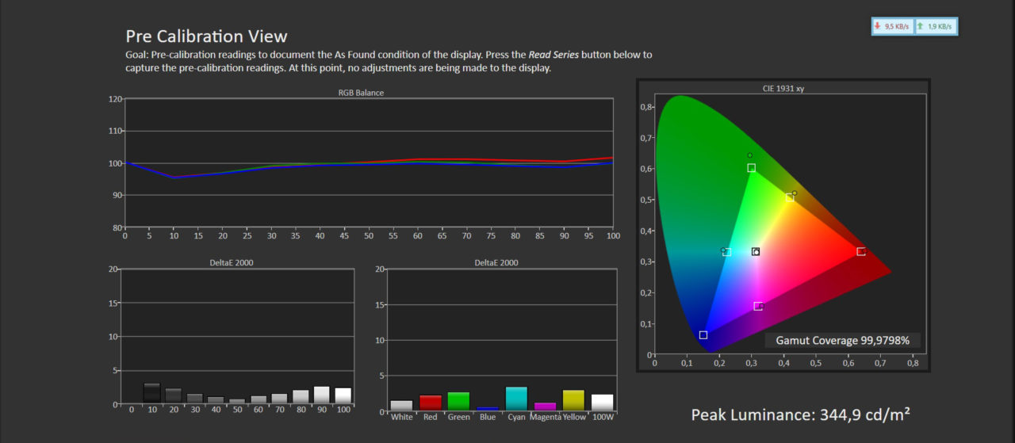1015x443 pixels.
Task: Click the Red bar in DeltaE color chart
Action: [x=431, y=403]
